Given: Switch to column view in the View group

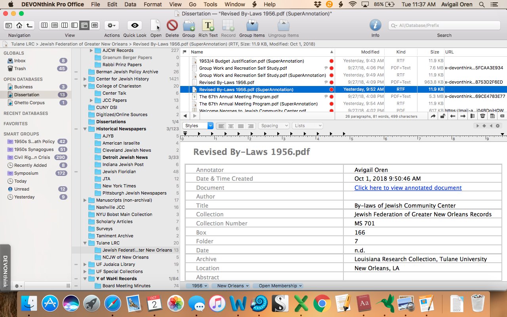Looking at the screenshot, I should [65, 25].
